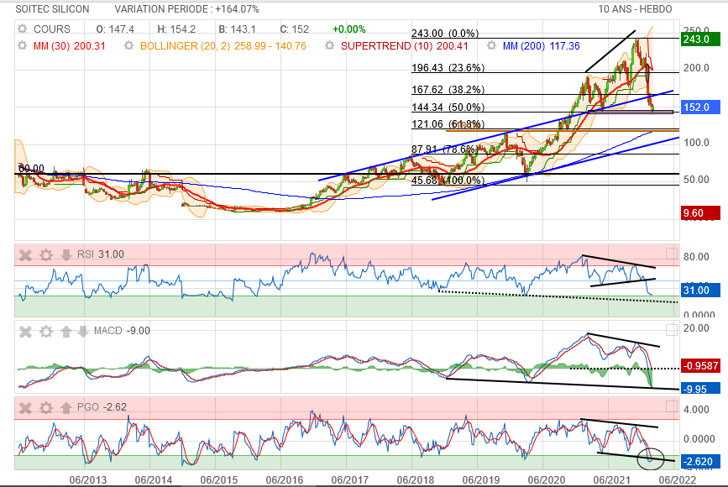Click the 45.68 (100.0%) Fibonacci label
Image resolution: width=728 pixels, height=487 pixels.
coord(448,181)
